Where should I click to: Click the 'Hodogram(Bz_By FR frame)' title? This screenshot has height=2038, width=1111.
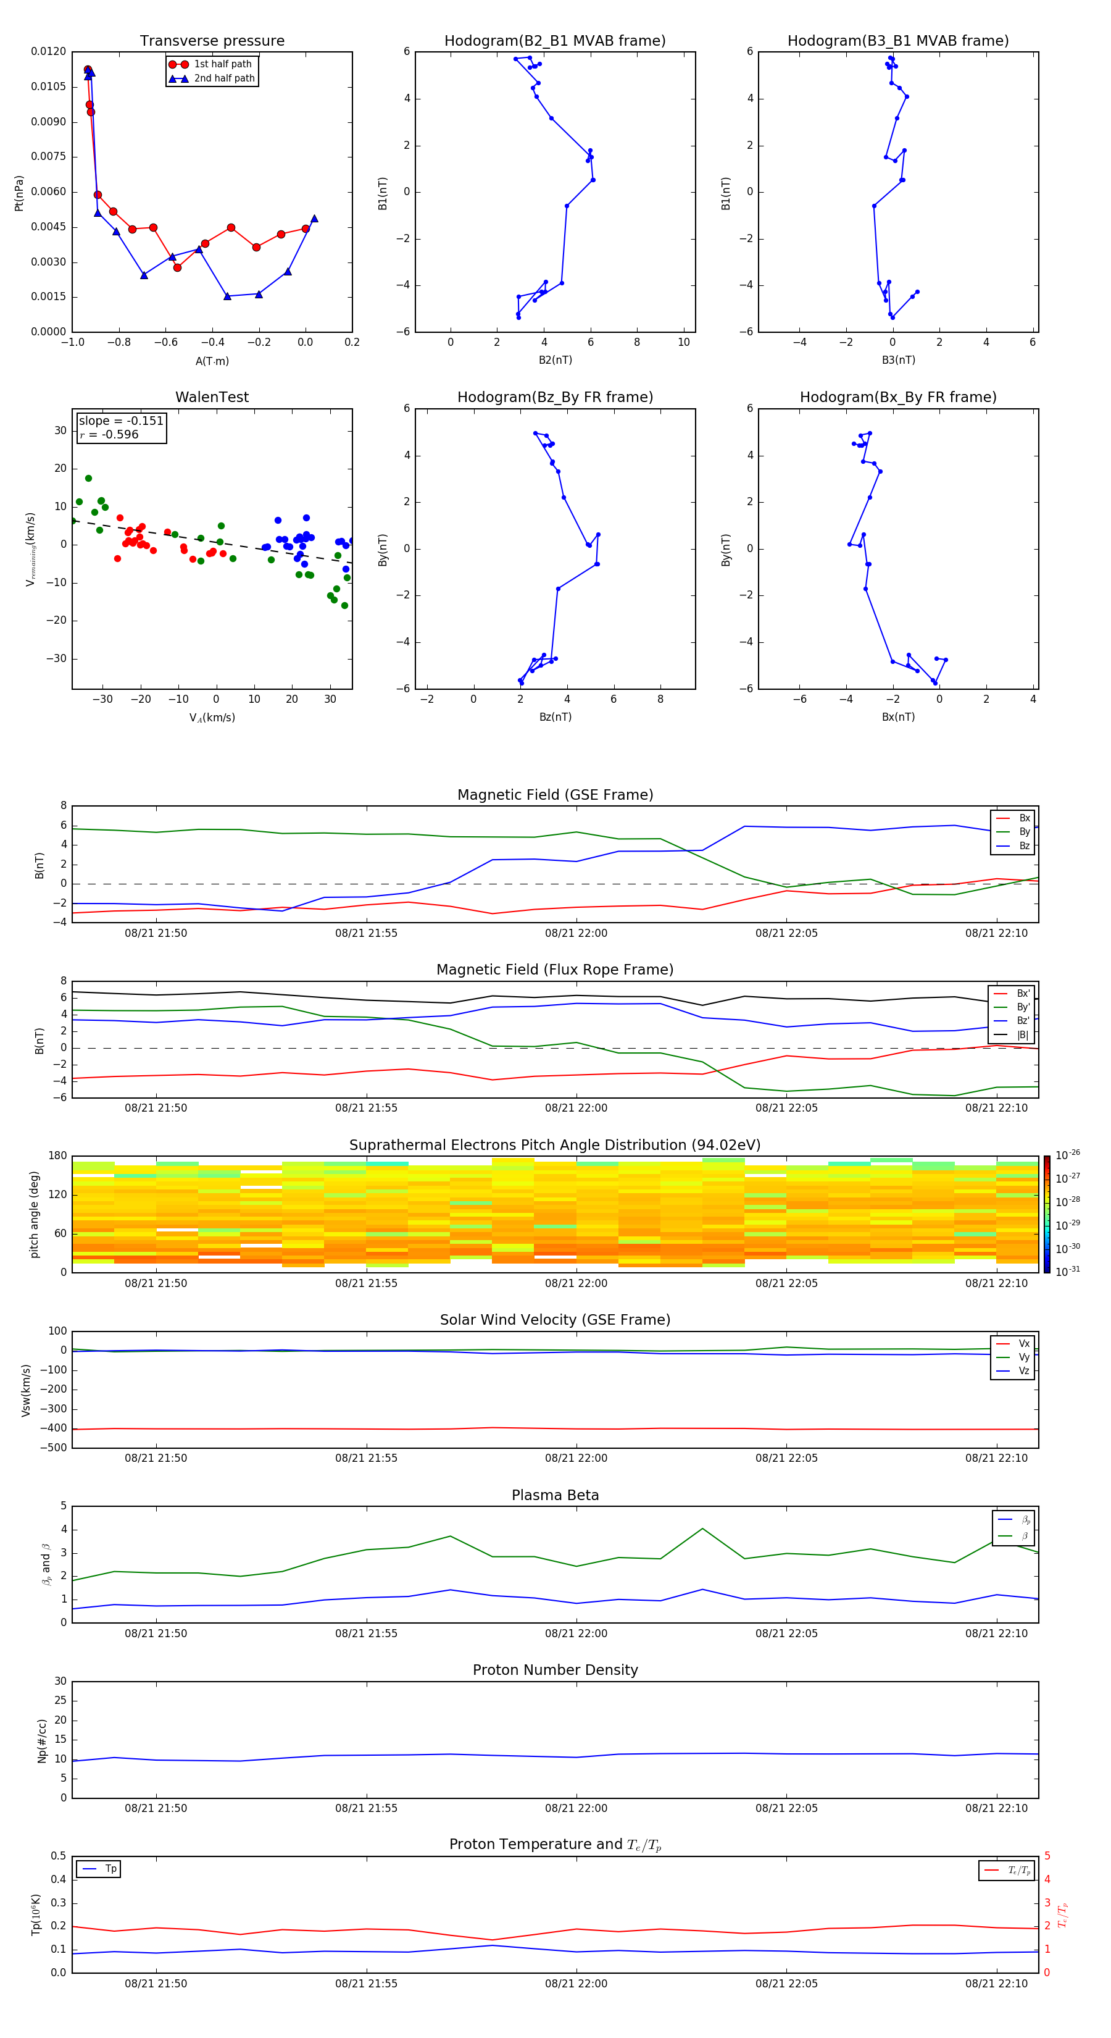pyautogui.click(x=555, y=397)
